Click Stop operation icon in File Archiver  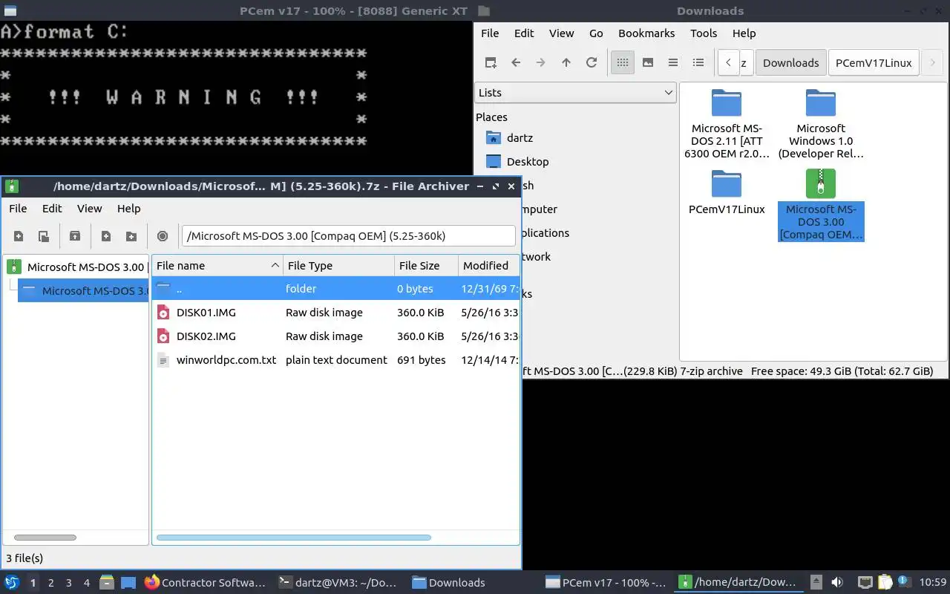(x=163, y=236)
